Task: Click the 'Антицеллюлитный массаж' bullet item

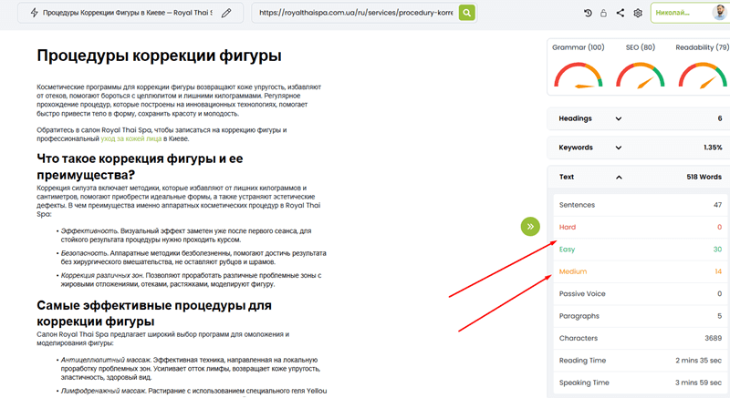Action: click(x=191, y=369)
